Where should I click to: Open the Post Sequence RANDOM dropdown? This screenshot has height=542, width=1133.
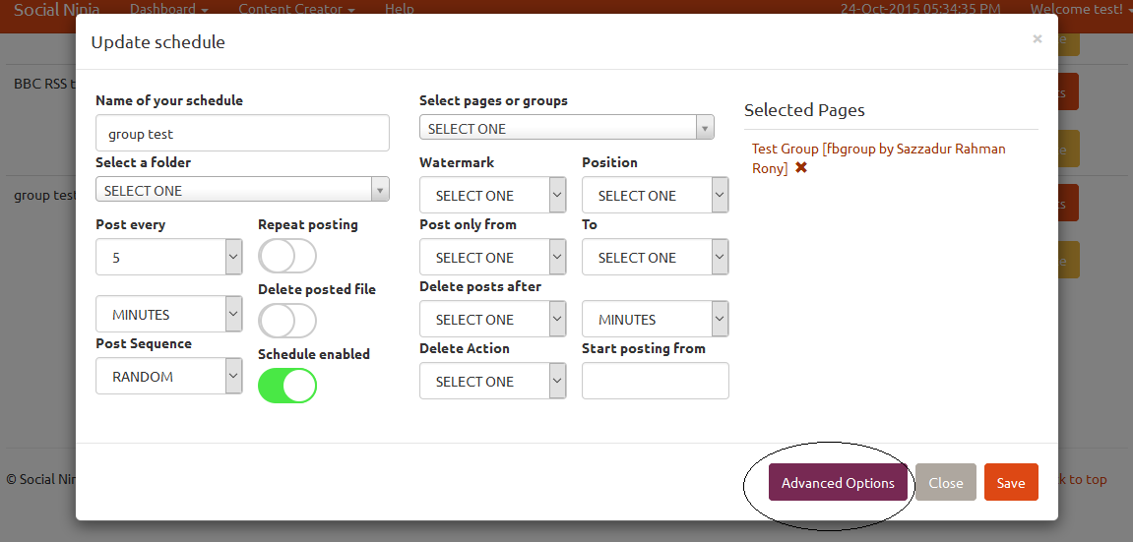click(168, 376)
